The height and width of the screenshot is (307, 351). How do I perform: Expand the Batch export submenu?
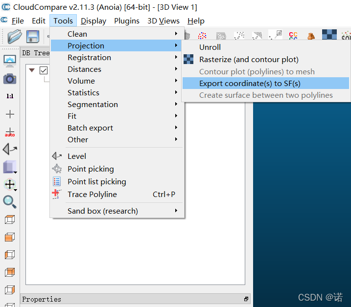coord(117,128)
